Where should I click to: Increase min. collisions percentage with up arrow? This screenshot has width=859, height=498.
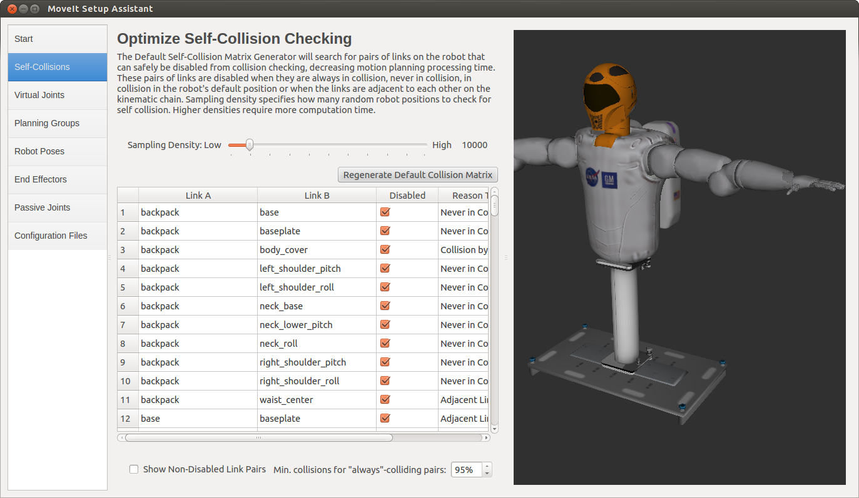[487, 466]
